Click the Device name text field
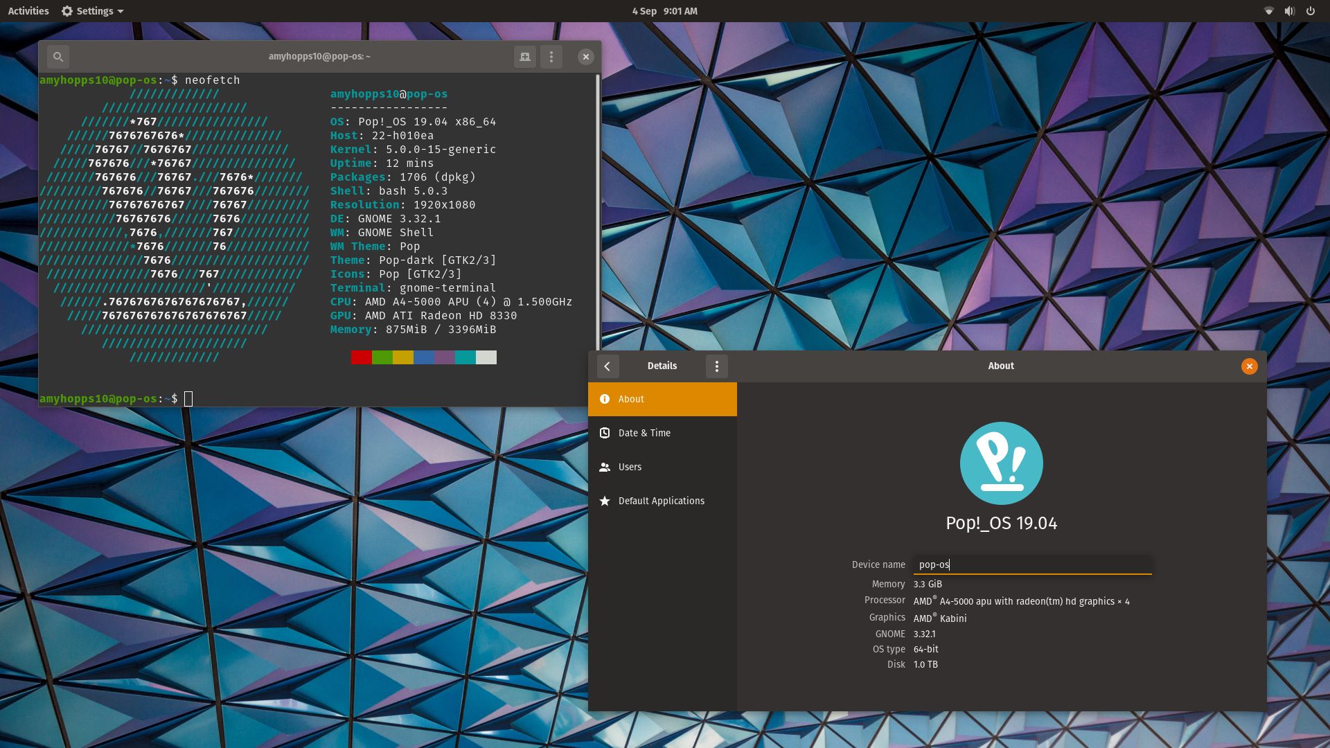 pos(1032,564)
